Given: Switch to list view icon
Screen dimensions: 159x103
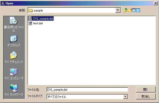Looking at the screenshot, I should coord(134,10).
